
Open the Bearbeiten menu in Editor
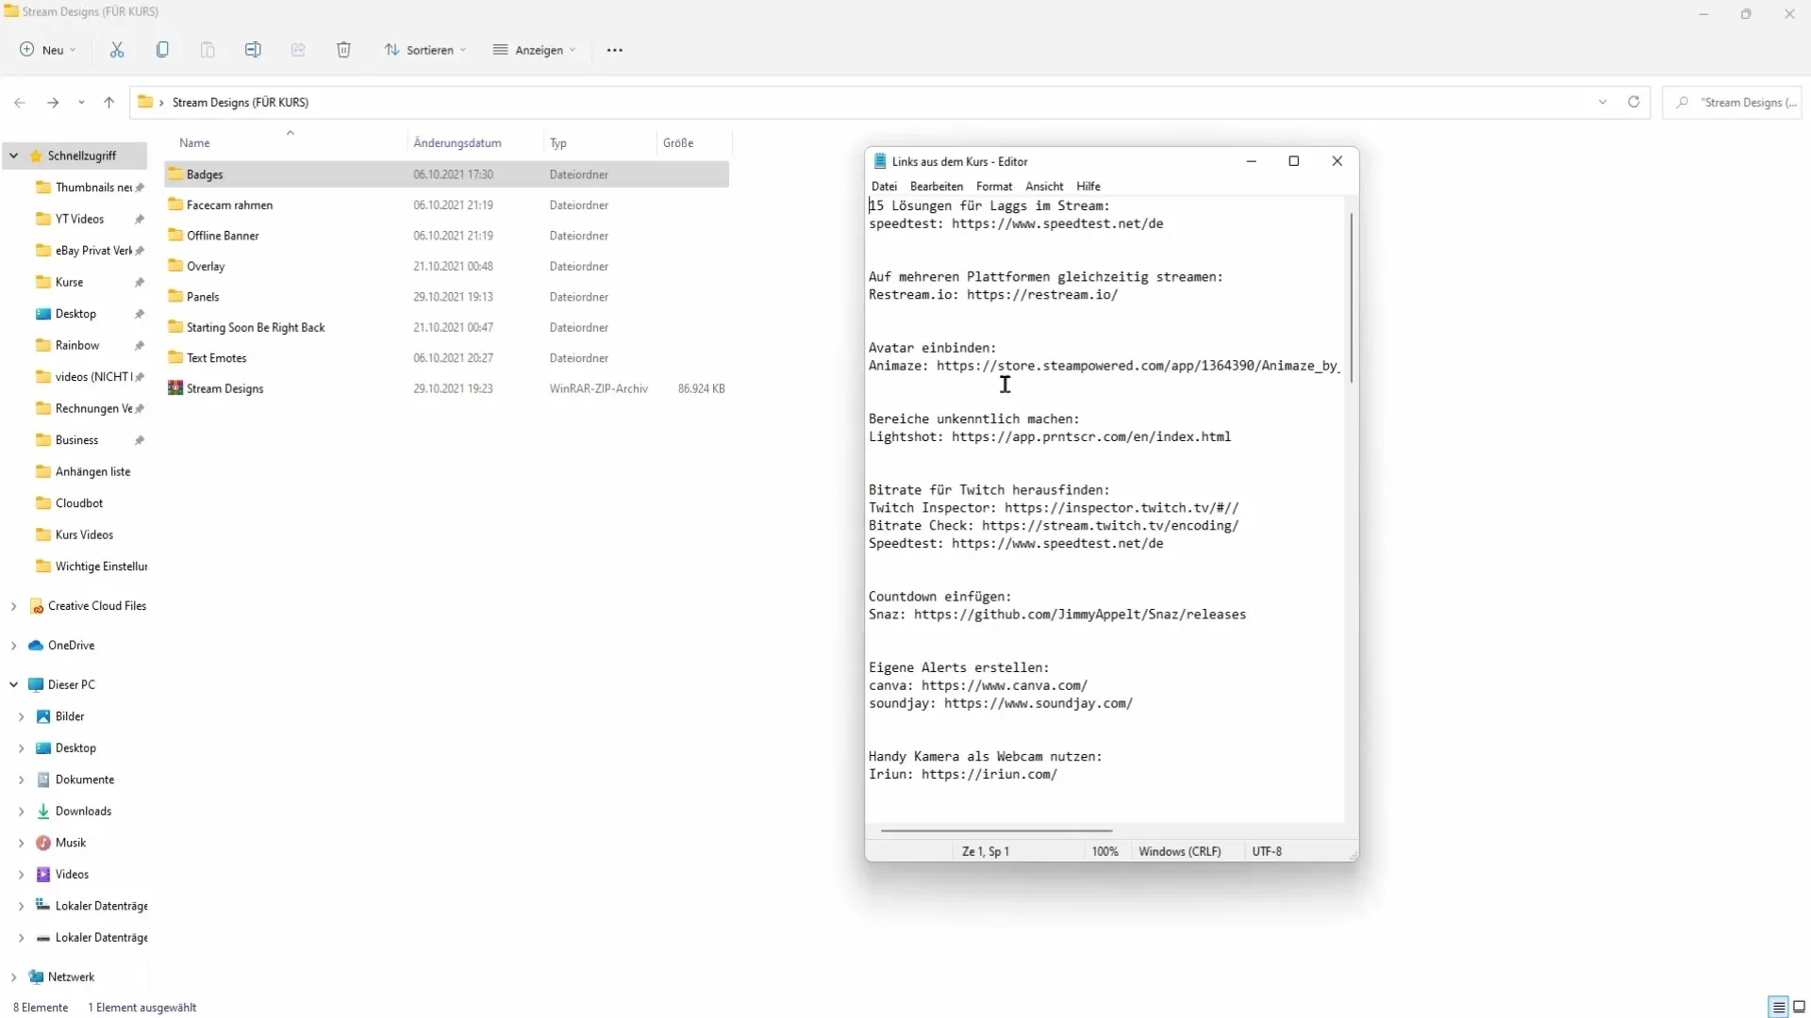coord(936,187)
